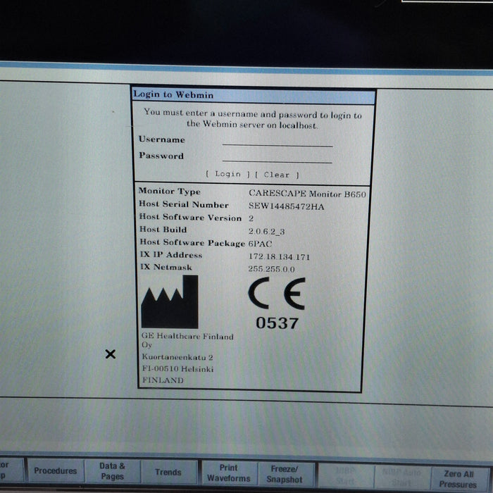The width and height of the screenshot is (493, 493).
Task: Click IP address '172.18.134.171'
Action: [x=279, y=256]
